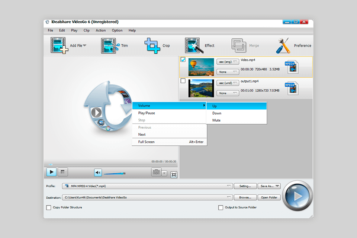Select the river landscape thumbnail
This screenshot has width=357, height=238.
point(201,89)
